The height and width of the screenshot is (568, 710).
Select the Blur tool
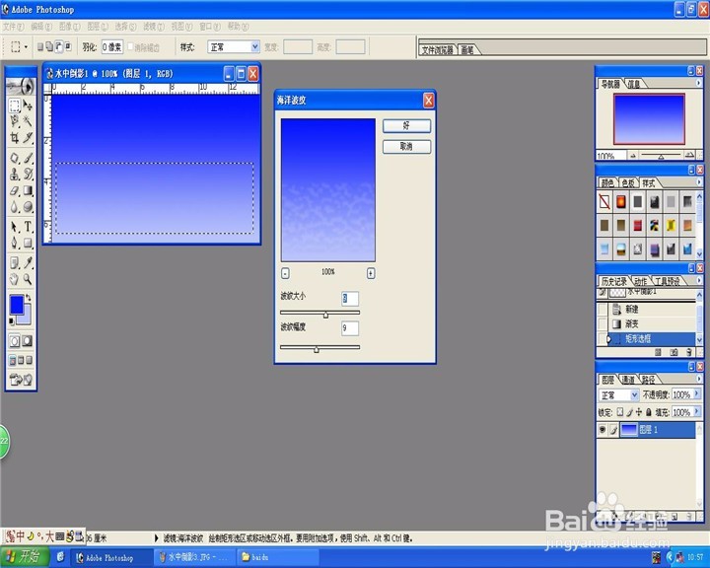click(15, 206)
